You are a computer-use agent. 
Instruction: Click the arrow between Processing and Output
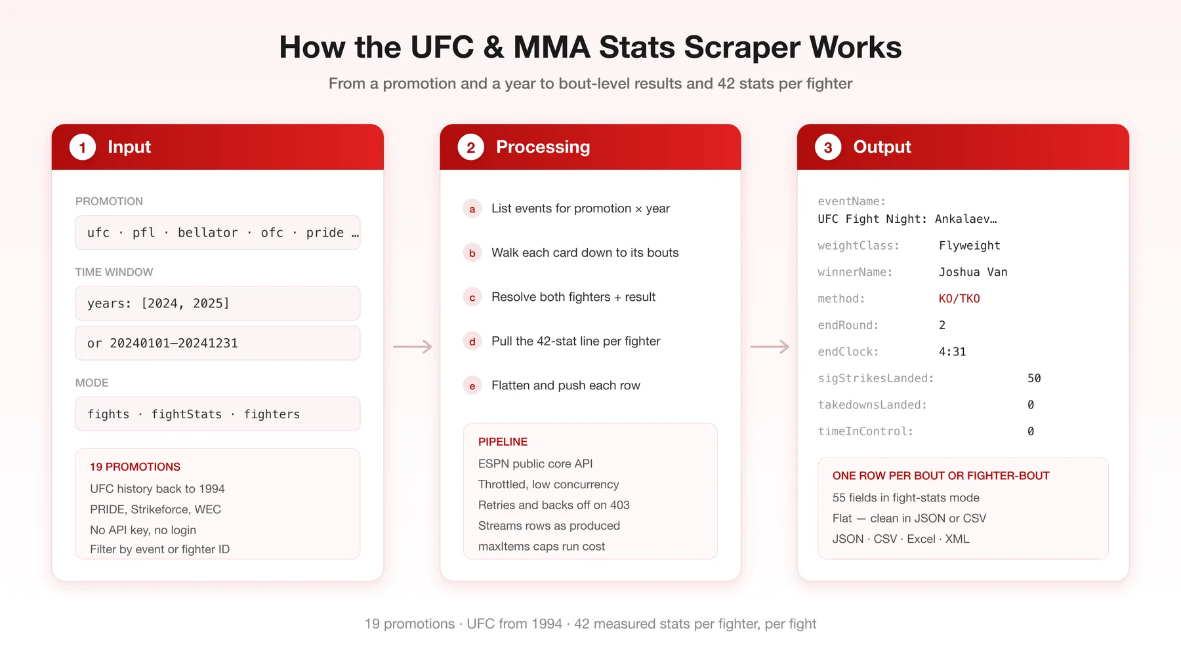pos(770,347)
